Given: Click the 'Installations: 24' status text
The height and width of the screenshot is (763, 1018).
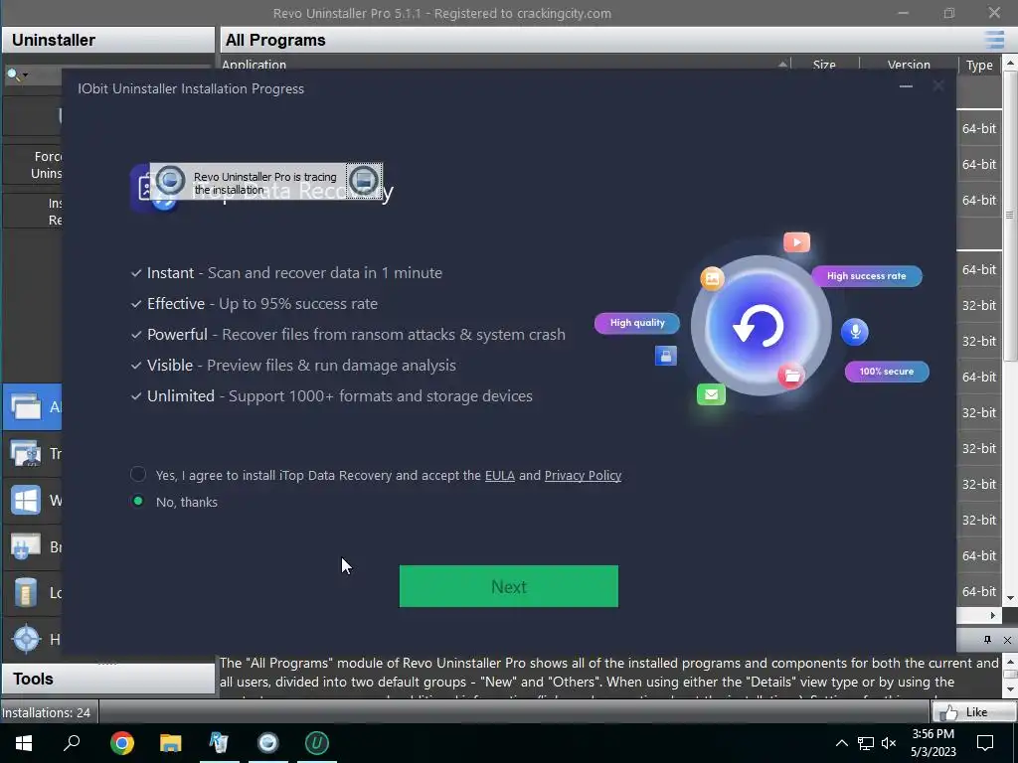Looking at the screenshot, I should click(46, 712).
